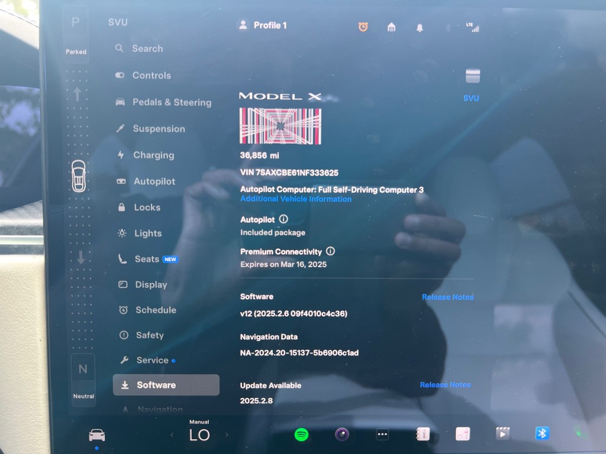The height and width of the screenshot is (454, 606).
Task: Tap the Profile 1 name
Action: [x=270, y=25]
